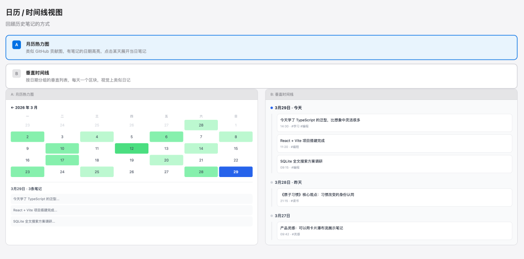Click the gray B badge icon
524x259 pixels.
tap(16, 74)
